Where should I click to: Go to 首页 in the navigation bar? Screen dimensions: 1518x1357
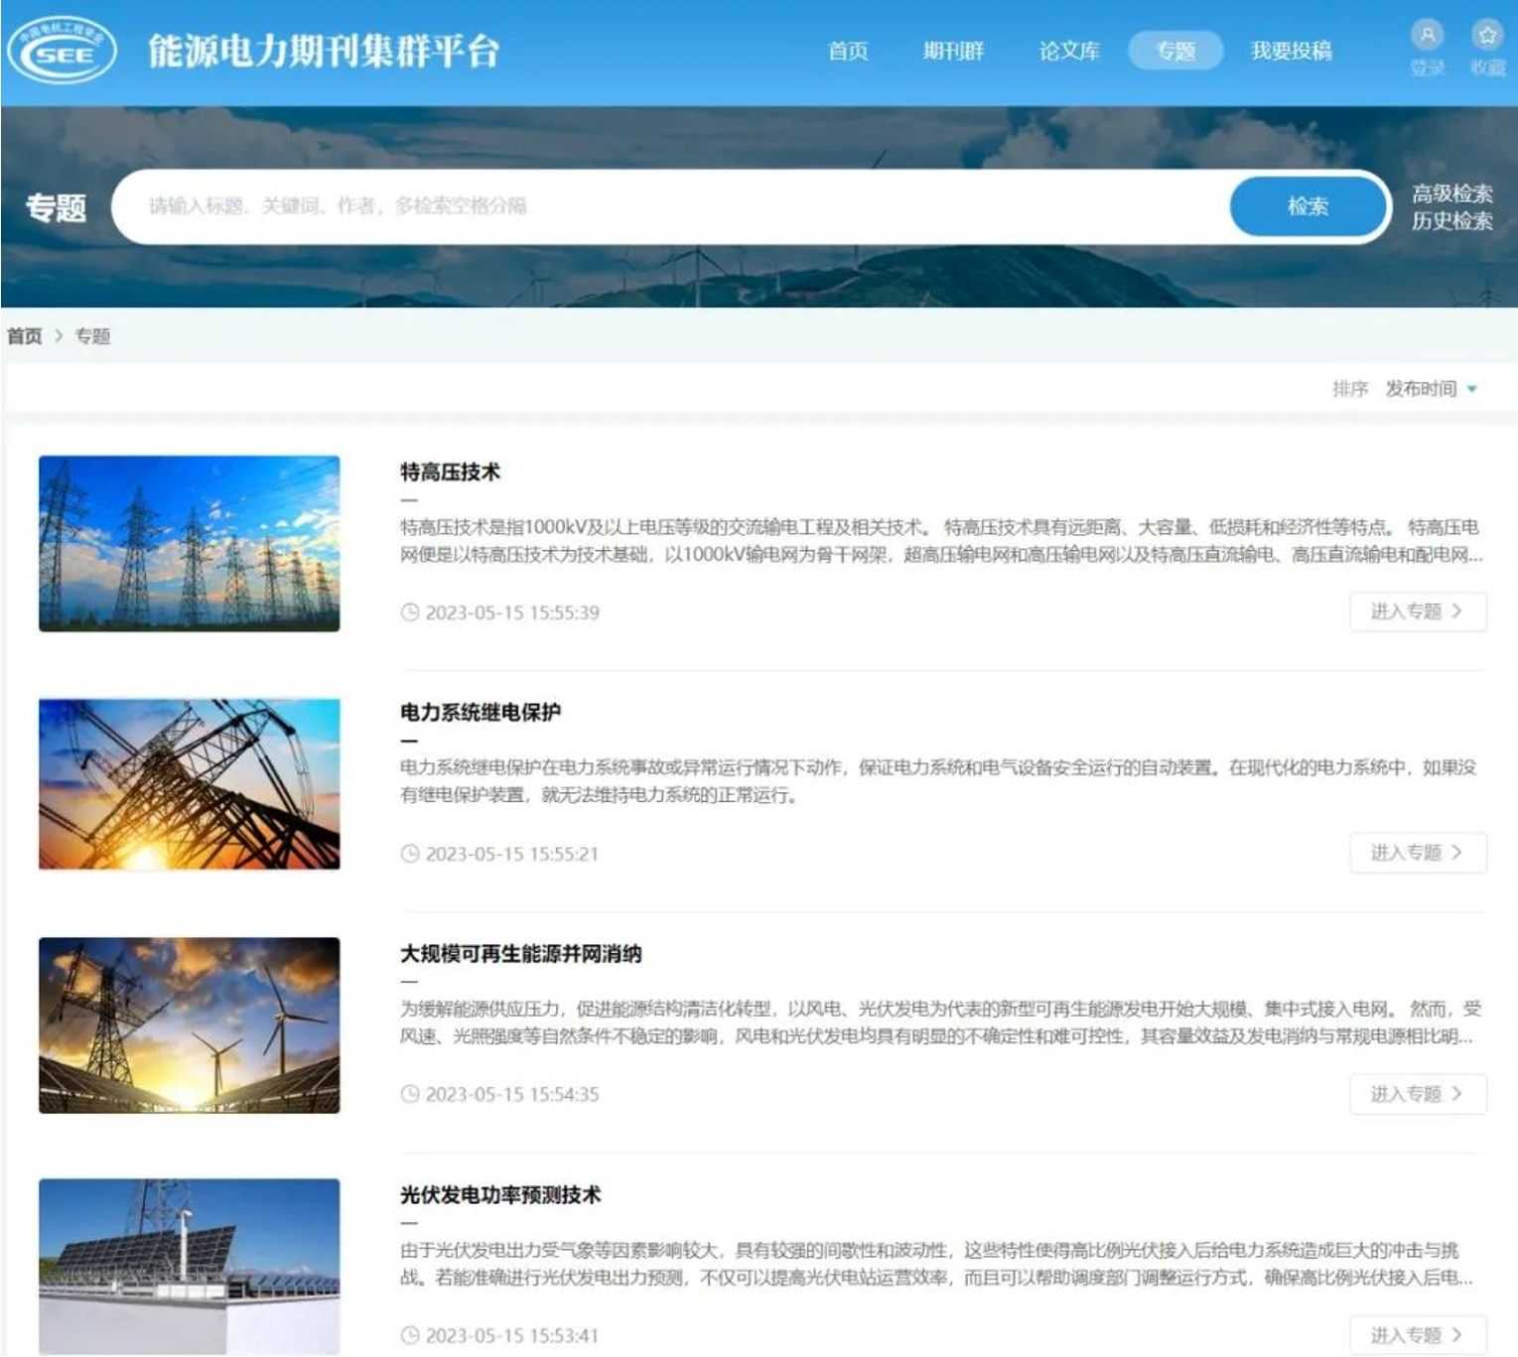[x=848, y=51]
